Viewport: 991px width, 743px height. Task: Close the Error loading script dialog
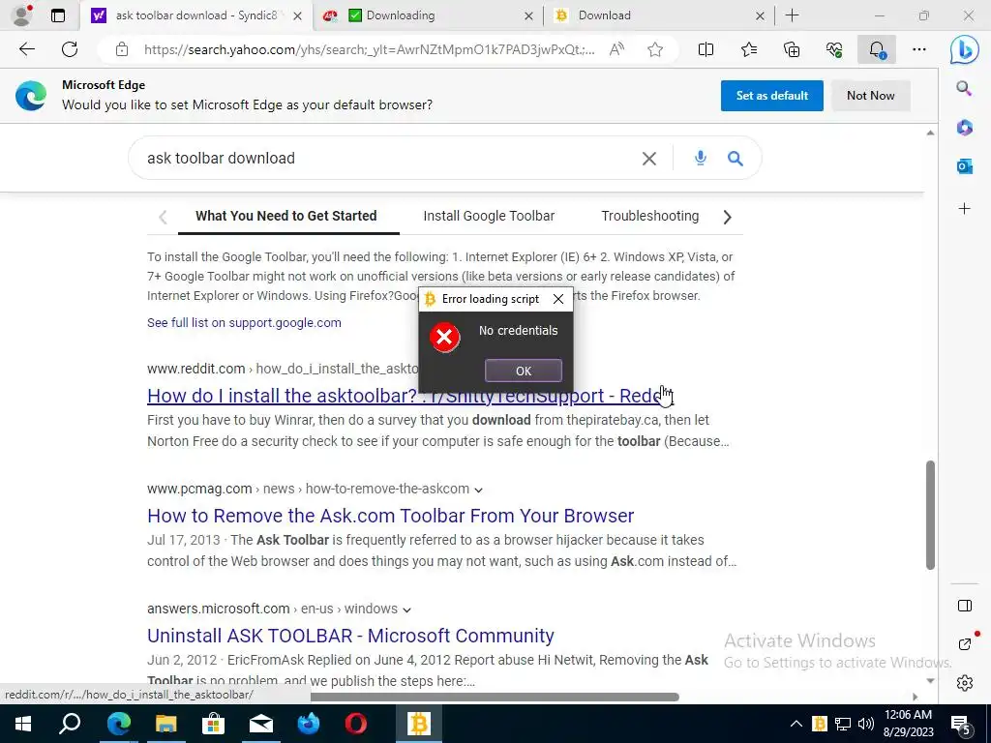(x=558, y=299)
